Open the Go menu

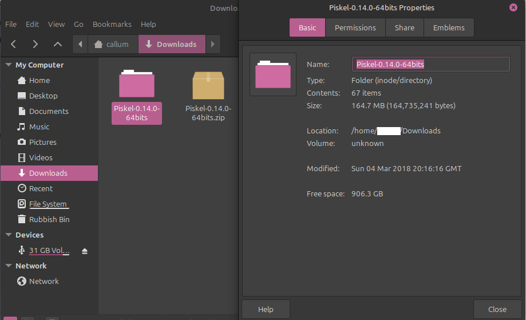point(78,24)
